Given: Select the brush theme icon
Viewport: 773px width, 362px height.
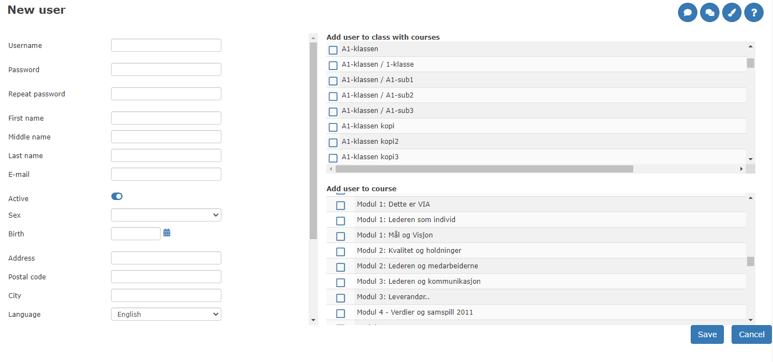Looking at the screenshot, I should tap(732, 12).
